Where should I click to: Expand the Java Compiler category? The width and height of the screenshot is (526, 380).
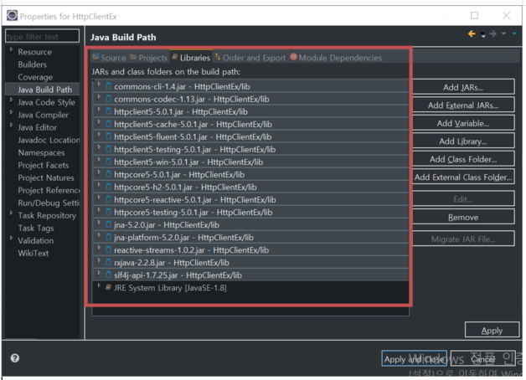tap(12, 113)
